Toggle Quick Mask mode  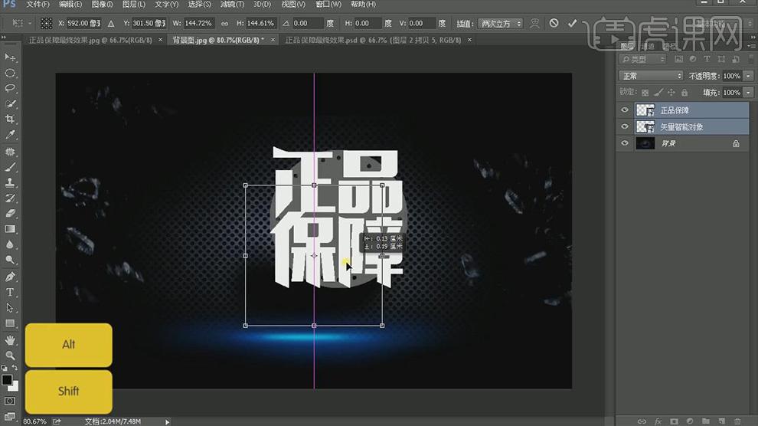(x=10, y=401)
